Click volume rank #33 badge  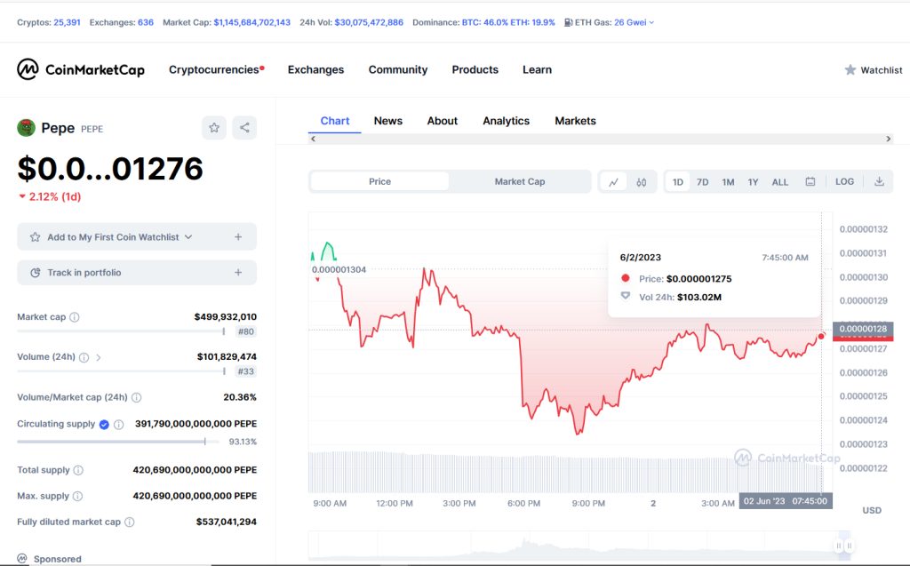(x=246, y=371)
